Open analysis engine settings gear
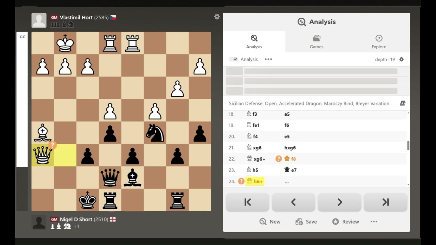Screen dimensions: 436x245 pyautogui.click(x=402, y=59)
